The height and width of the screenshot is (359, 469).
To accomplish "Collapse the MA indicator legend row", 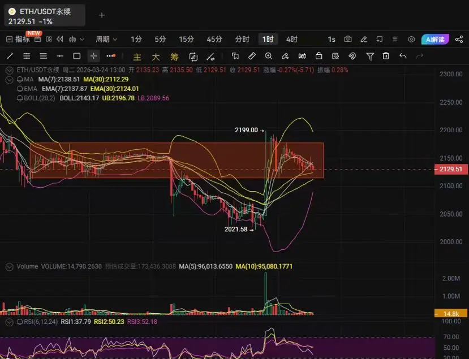I will click(9, 80).
